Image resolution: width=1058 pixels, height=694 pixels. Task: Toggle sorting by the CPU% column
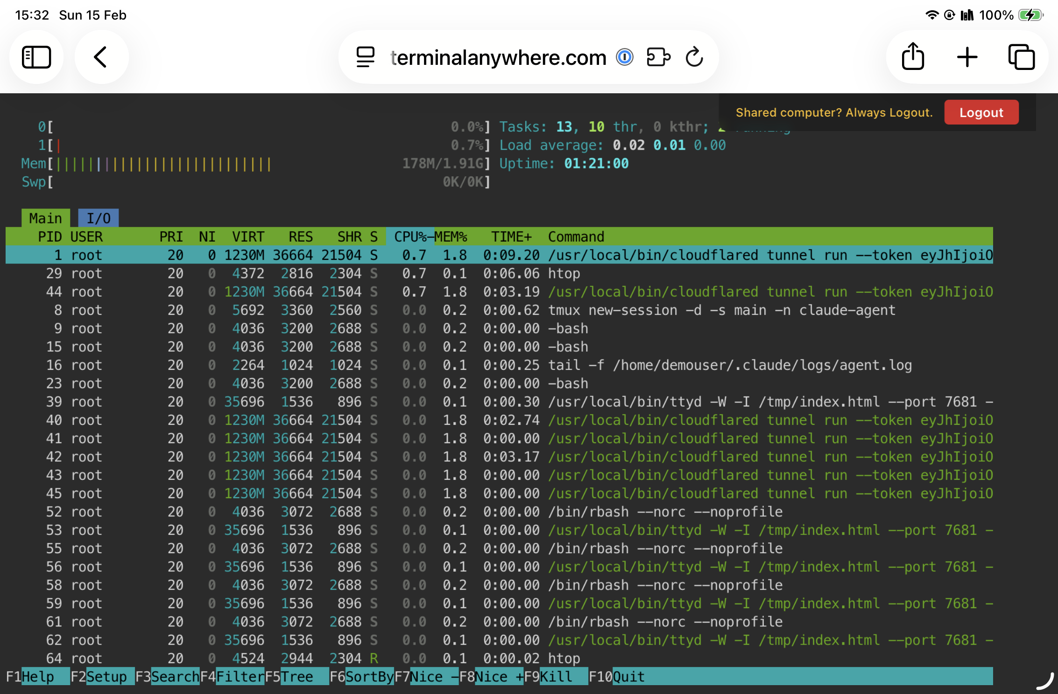411,236
